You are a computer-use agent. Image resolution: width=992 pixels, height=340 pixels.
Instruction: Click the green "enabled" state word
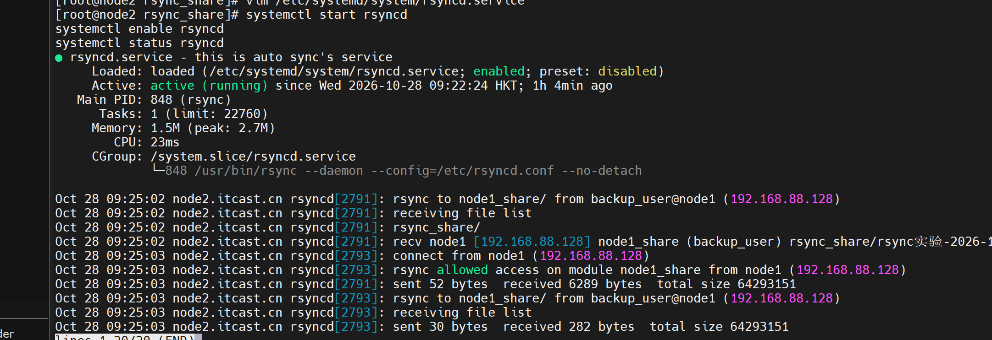(499, 71)
